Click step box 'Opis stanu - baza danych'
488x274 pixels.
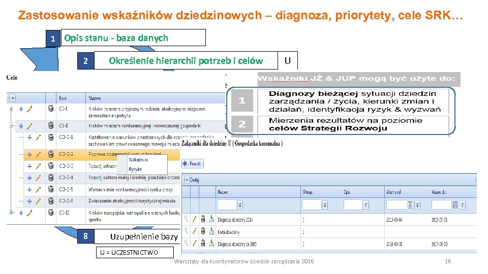point(133,38)
